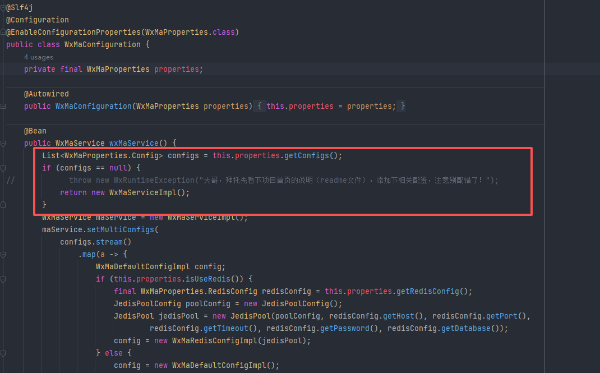Fold the 'if (configs == null)' block
The height and width of the screenshot is (373, 600).
pyautogui.click(x=3, y=168)
